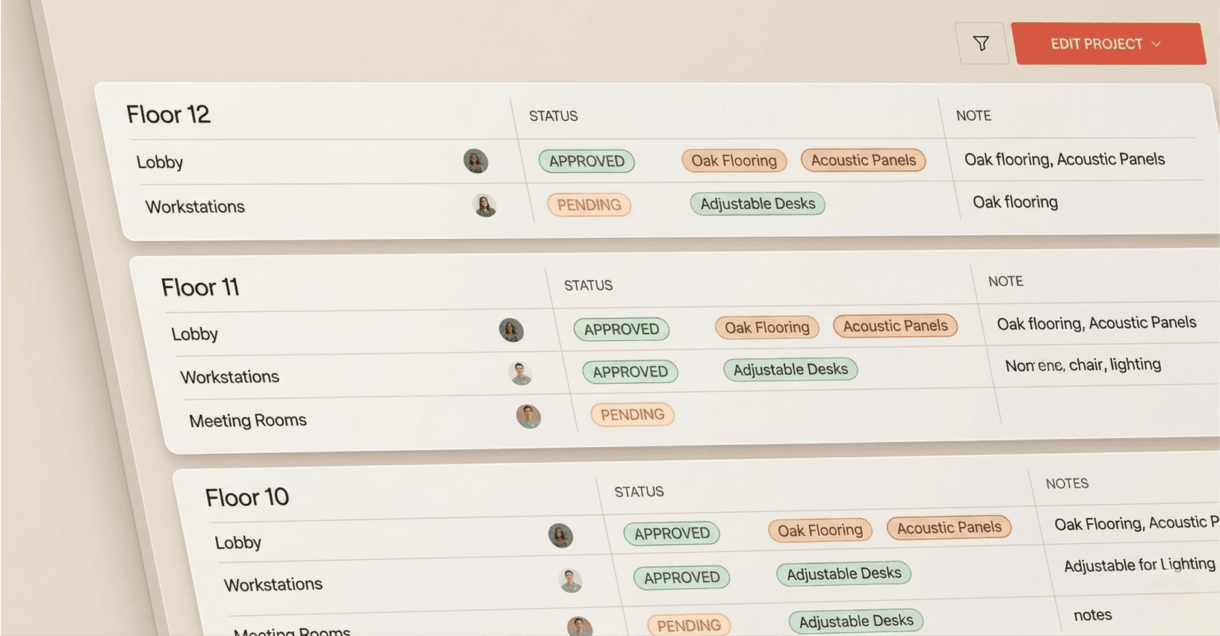Viewport: 1220px width, 636px height.
Task: Click APPROVED status on Floor 10 Workstations
Action: 682,578
